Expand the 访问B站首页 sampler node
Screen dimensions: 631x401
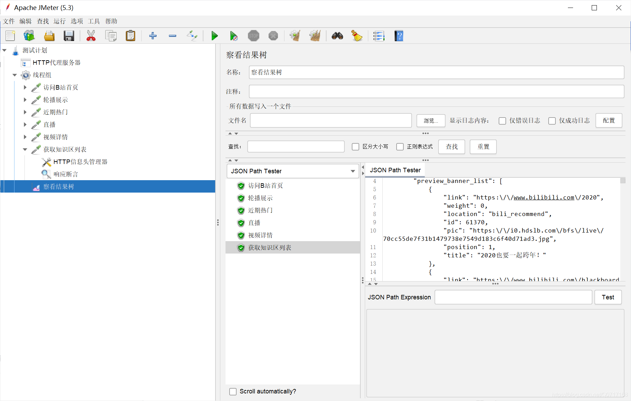point(25,88)
